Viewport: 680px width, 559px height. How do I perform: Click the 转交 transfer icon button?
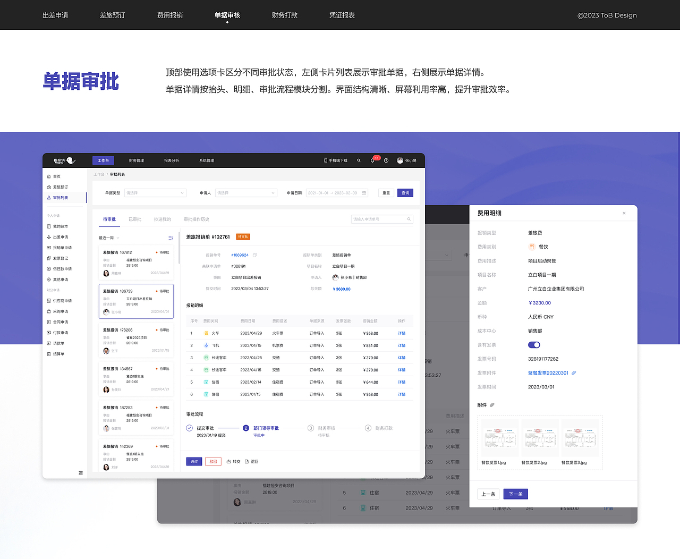point(233,462)
